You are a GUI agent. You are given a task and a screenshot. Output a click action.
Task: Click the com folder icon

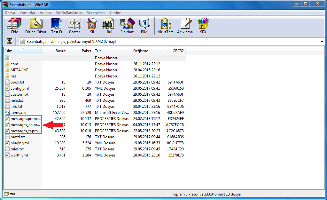coord(7,64)
